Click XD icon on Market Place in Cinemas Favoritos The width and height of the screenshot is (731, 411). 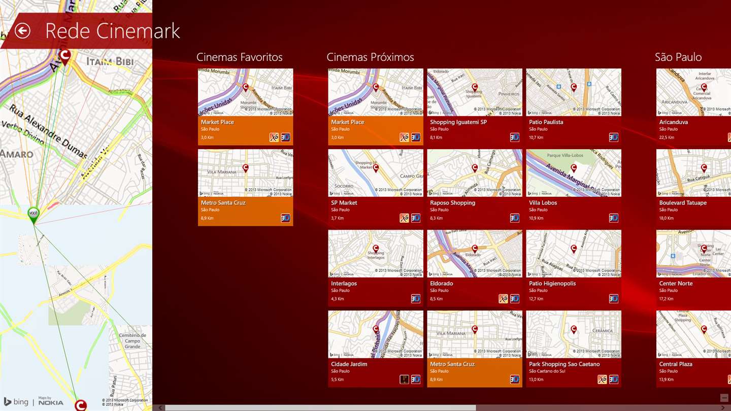point(274,138)
